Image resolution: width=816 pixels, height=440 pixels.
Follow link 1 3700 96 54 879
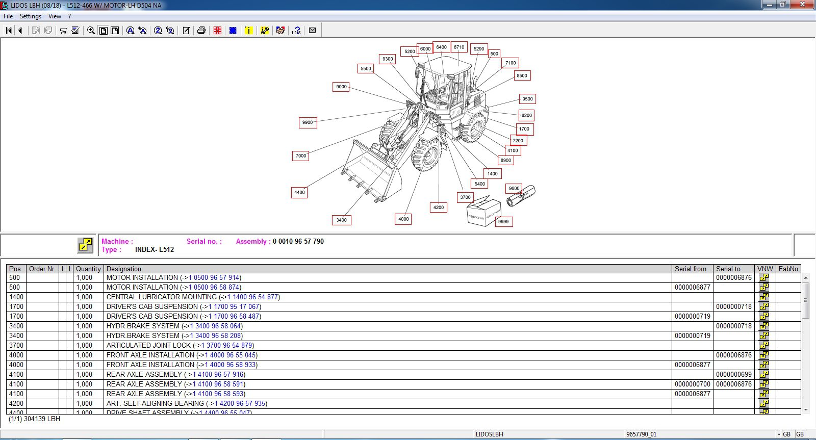coord(227,346)
